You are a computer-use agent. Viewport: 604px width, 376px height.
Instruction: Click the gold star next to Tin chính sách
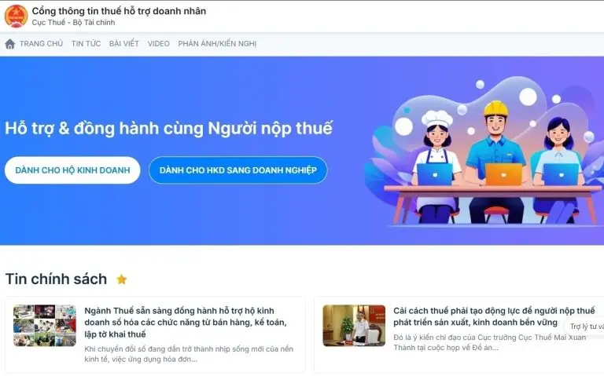(122, 279)
